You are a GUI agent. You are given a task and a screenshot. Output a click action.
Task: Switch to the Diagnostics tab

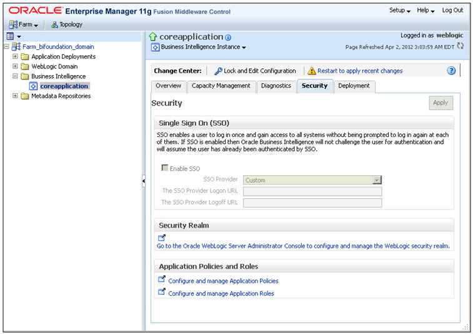coord(276,86)
